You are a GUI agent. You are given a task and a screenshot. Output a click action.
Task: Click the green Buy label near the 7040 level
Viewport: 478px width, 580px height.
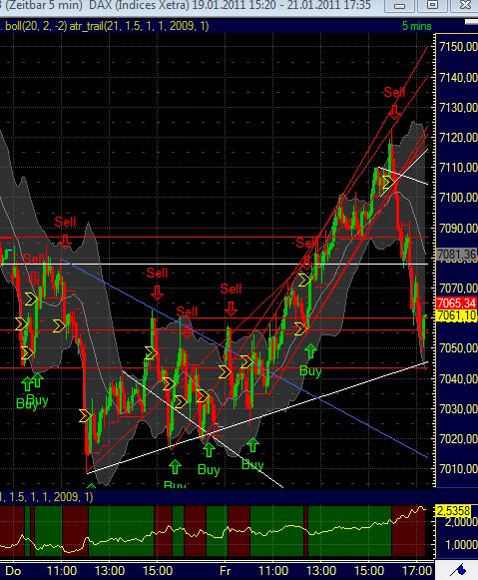coord(310,370)
